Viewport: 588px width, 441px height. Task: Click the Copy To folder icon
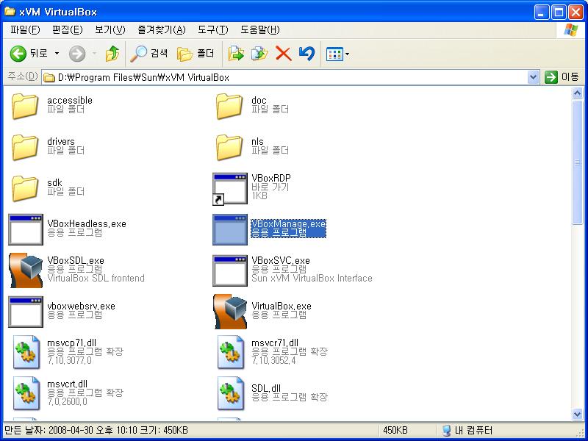click(x=259, y=54)
